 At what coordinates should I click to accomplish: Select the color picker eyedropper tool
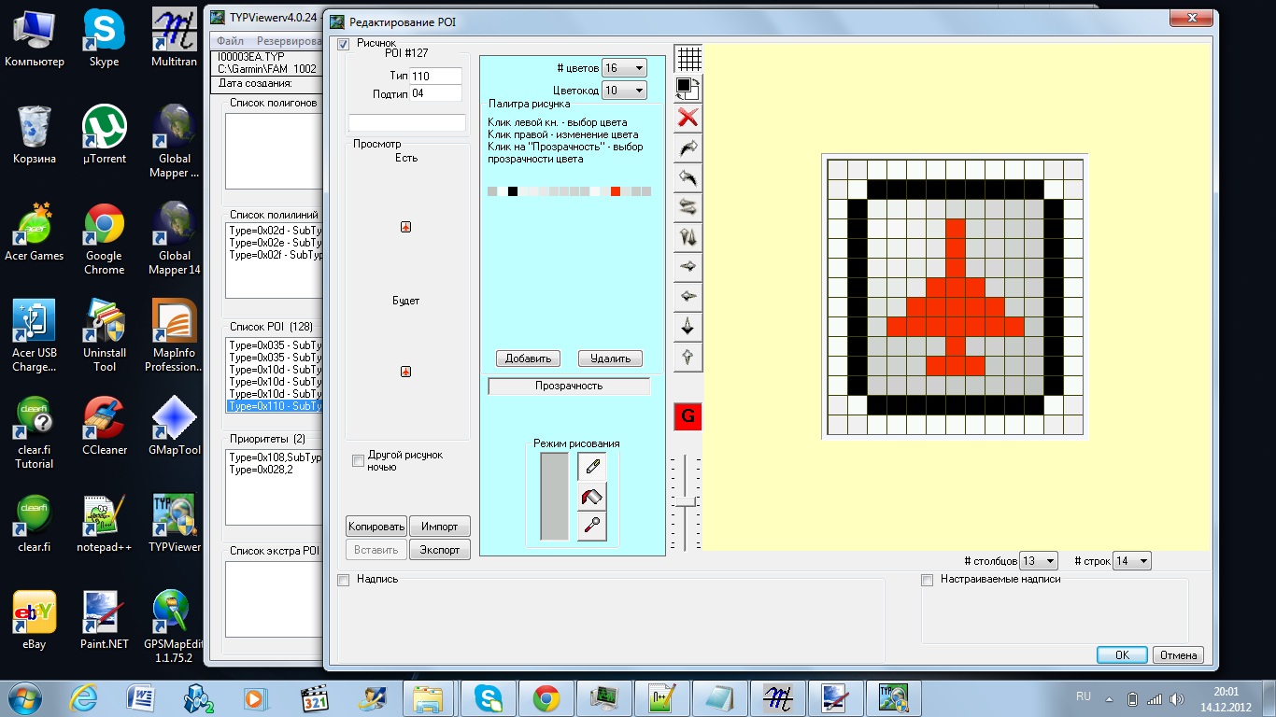(x=592, y=527)
